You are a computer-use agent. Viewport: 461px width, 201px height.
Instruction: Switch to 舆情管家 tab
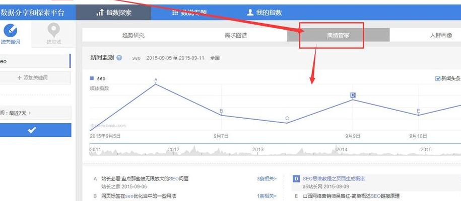point(338,36)
